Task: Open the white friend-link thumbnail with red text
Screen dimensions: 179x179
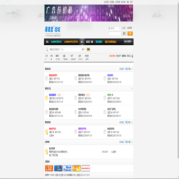Action: pos(86,168)
